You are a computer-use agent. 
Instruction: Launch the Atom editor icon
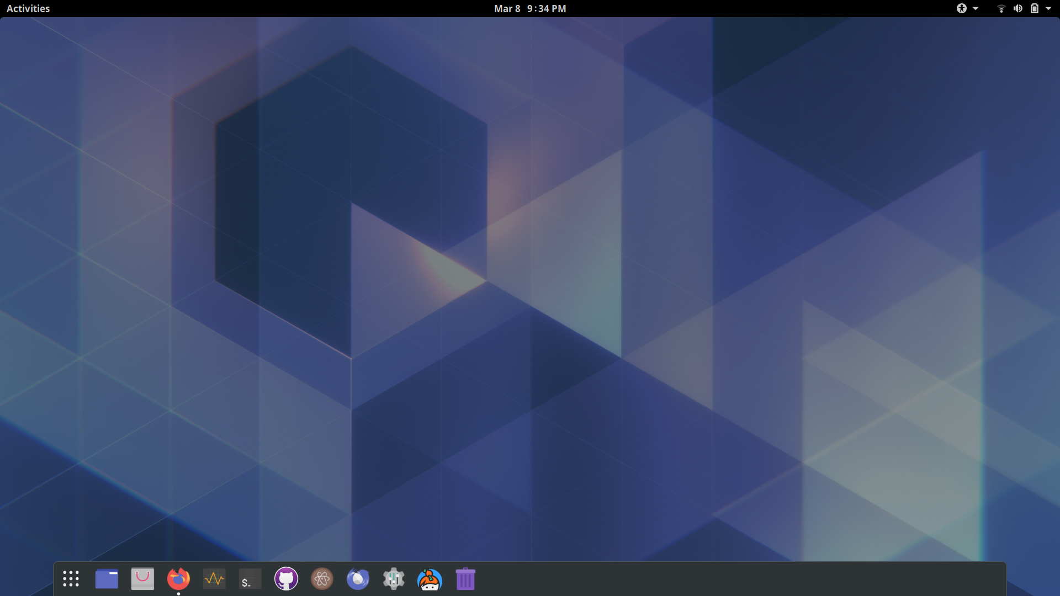coord(322,579)
